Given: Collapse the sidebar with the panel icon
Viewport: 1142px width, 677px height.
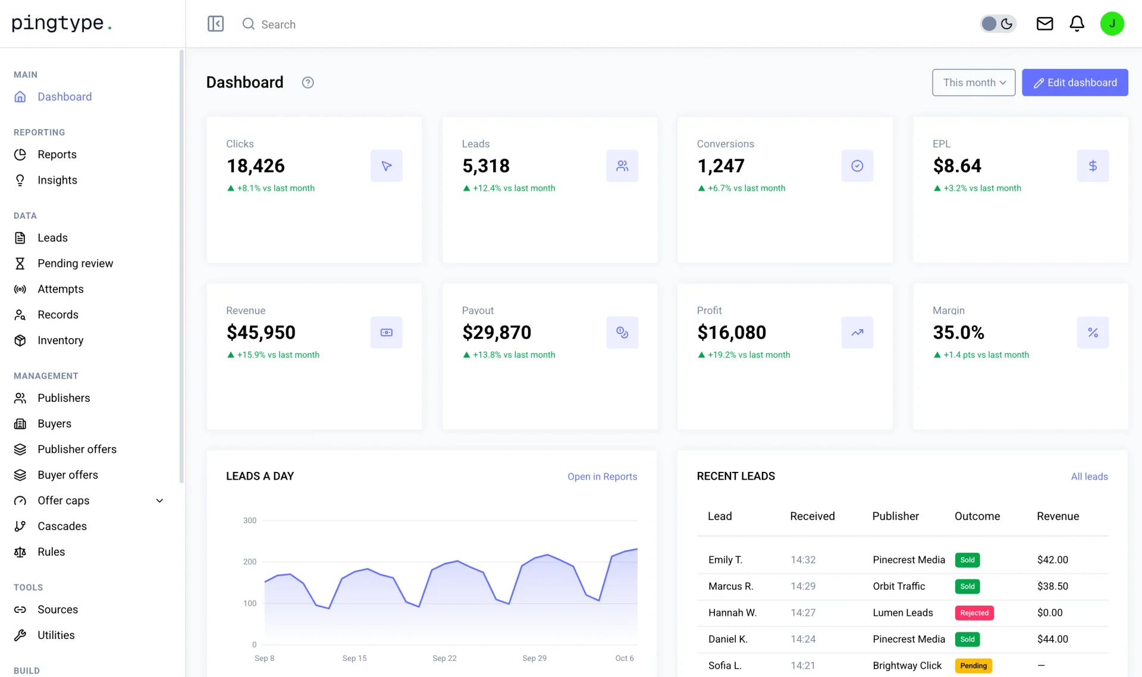Looking at the screenshot, I should tap(215, 24).
